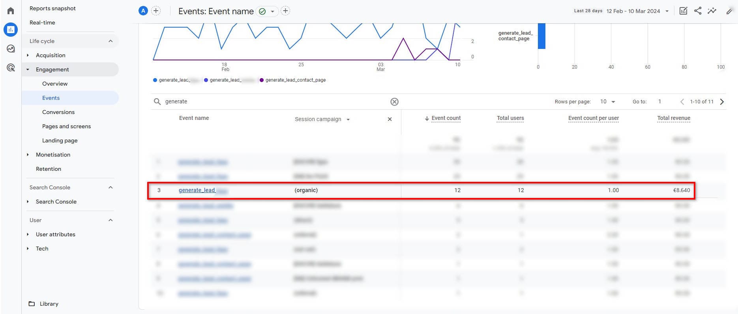Click the Share this report icon

[698, 11]
